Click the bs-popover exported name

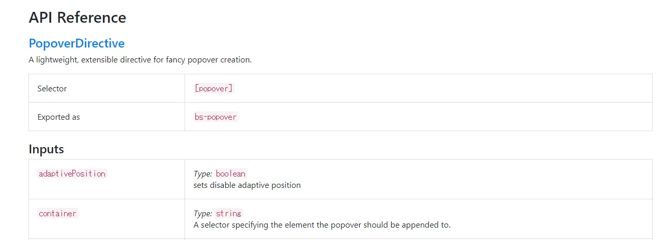pos(216,117)
